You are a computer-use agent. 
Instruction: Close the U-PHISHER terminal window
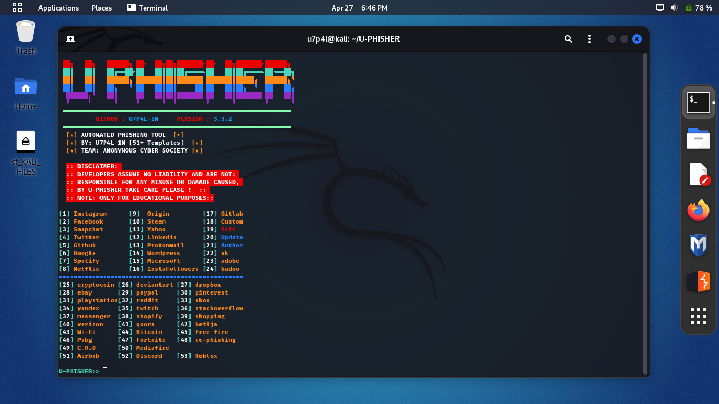(637, 39)
